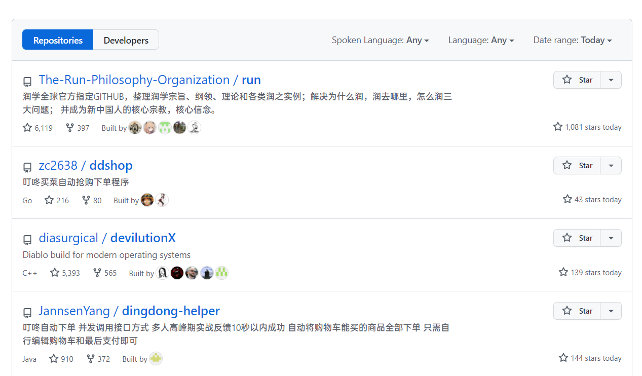Open the Spoken Language filter dropdown

point(381,40)
